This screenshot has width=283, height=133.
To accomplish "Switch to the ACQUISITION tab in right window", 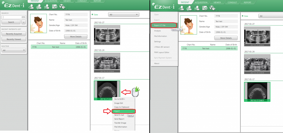I will (201, 2).
